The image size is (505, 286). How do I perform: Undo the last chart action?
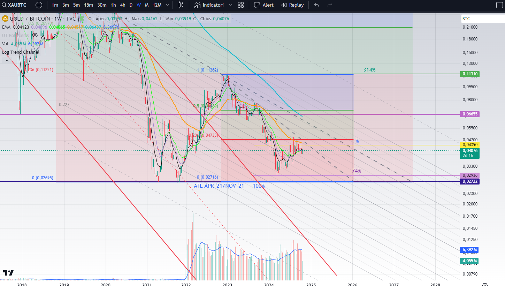point(316,5)
